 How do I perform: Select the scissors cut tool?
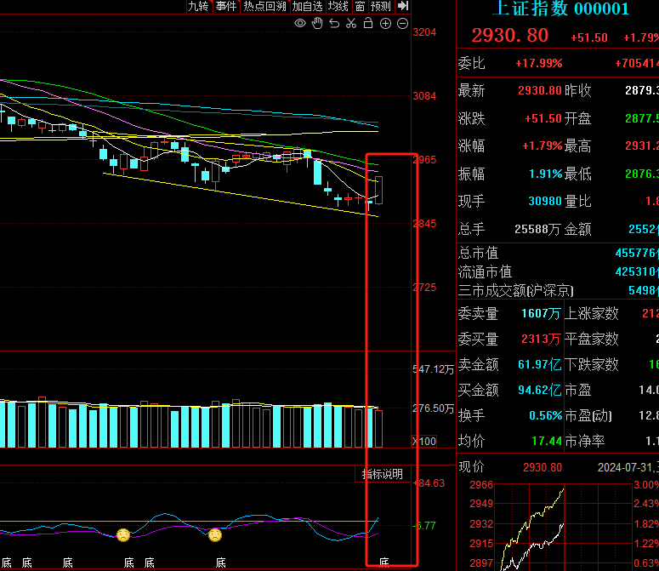[x=351, y=24]
